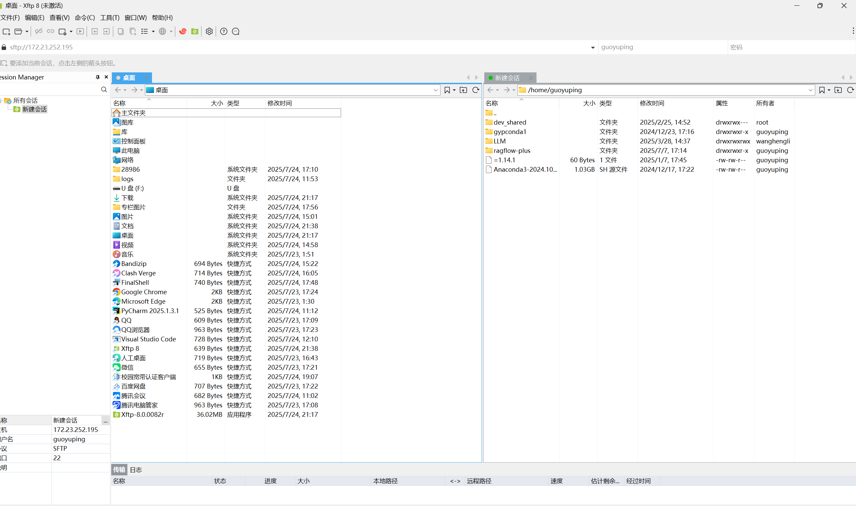Collapse the 所有会话 tree node

point(1,101)
